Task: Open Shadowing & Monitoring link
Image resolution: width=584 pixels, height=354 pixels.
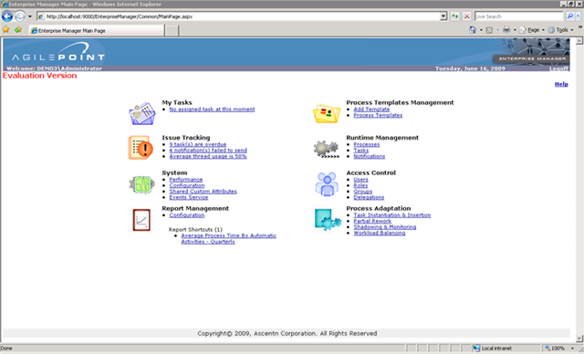Action: [385, 226]
